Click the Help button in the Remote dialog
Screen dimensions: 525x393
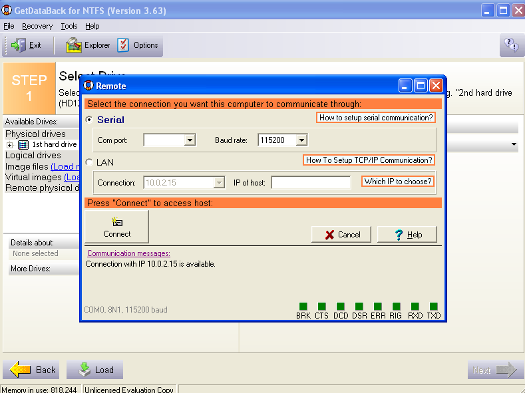pyautogui.click(x=407, y=235)
